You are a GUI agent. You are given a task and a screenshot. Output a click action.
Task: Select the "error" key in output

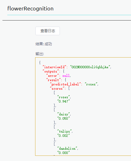(53, 76)
